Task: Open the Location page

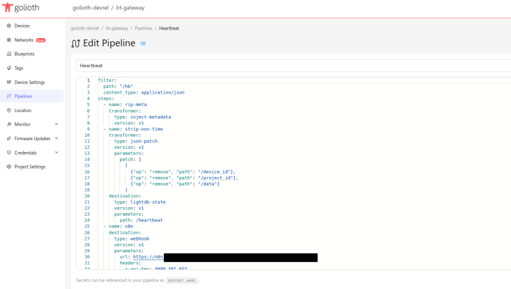Action: click(x=23, y=110)
